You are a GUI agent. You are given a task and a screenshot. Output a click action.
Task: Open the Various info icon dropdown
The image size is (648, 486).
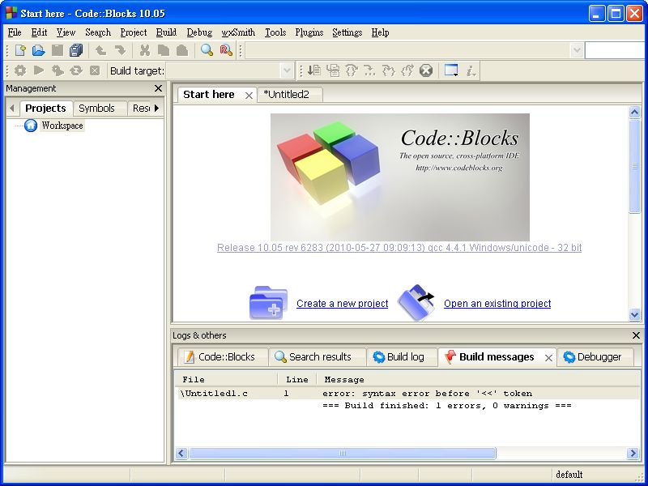click(x=471, y=70)
